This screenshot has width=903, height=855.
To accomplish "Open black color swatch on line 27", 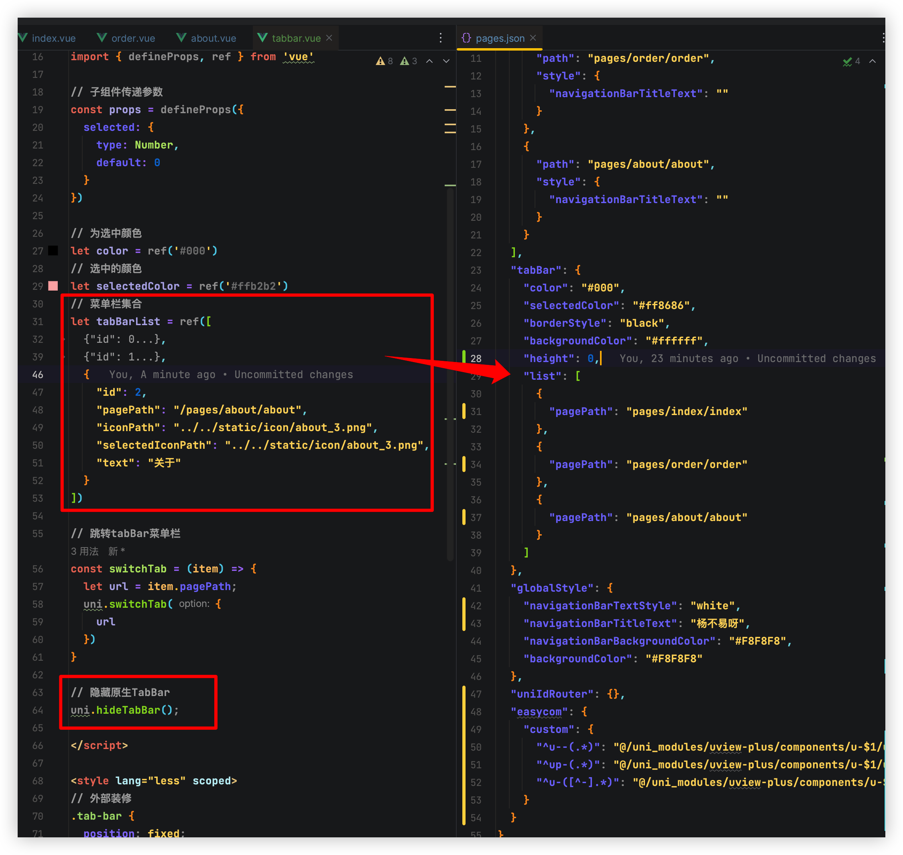I will [x=53, y=250].
